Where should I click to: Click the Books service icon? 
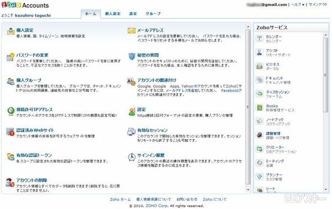pos(260,108)
